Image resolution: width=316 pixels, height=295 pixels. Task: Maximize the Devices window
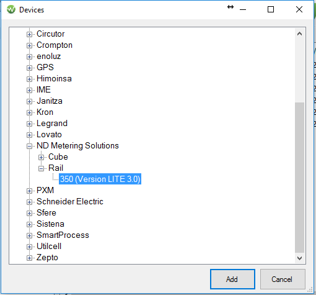click(x=271, y=9)
